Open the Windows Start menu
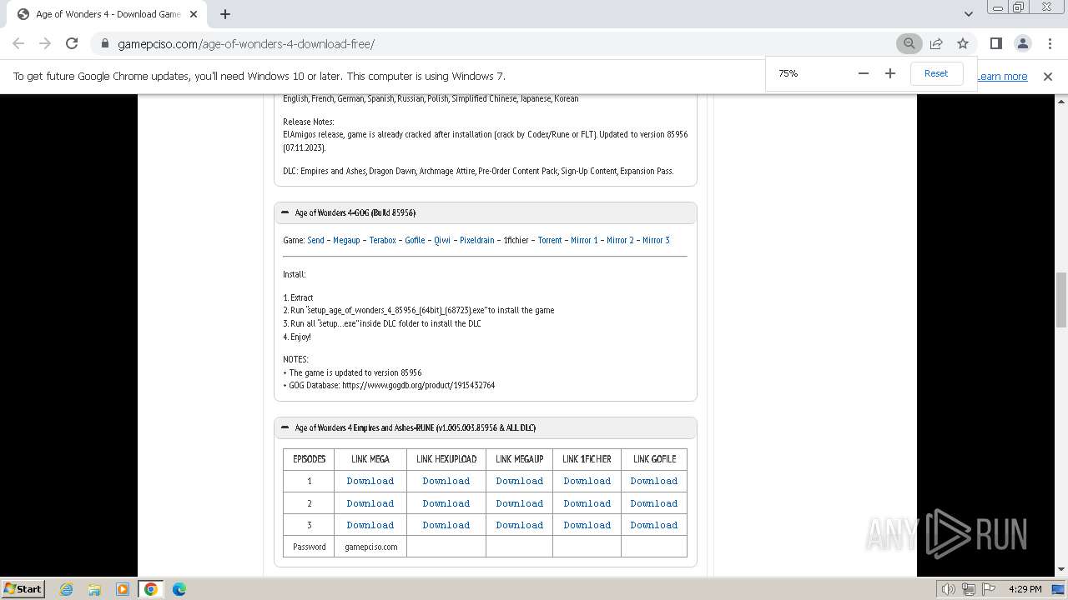The image size is (1068, 600). click(23, 588)
